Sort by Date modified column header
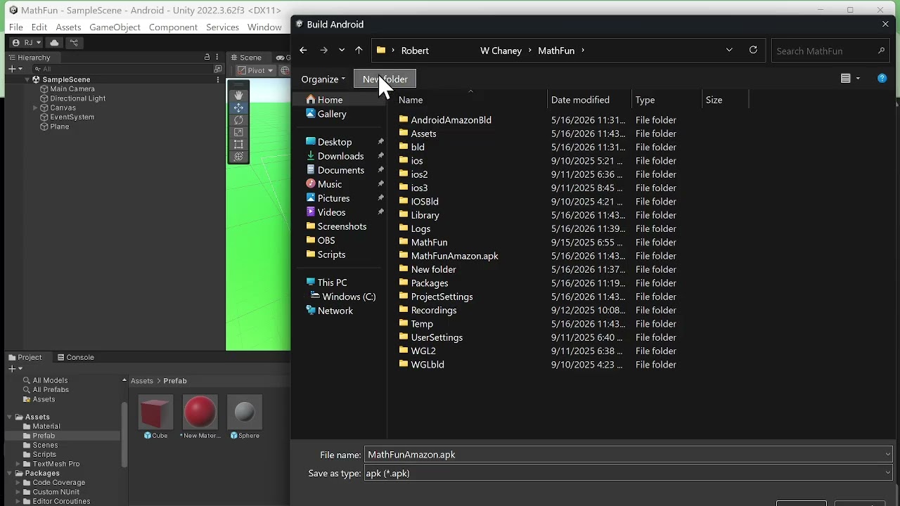900x506 pixels. click(589, 100)
